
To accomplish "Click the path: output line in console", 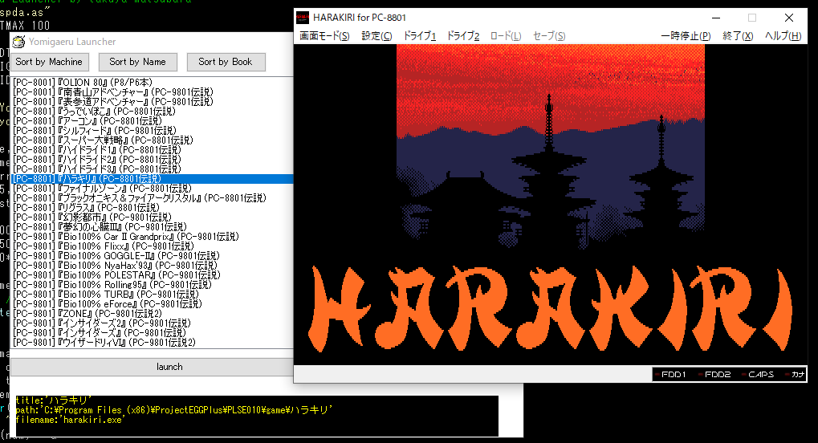I will (174, 410).
